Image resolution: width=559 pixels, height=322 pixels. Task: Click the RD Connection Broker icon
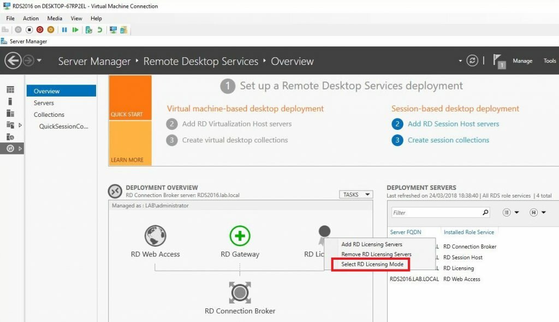[240, 293]
